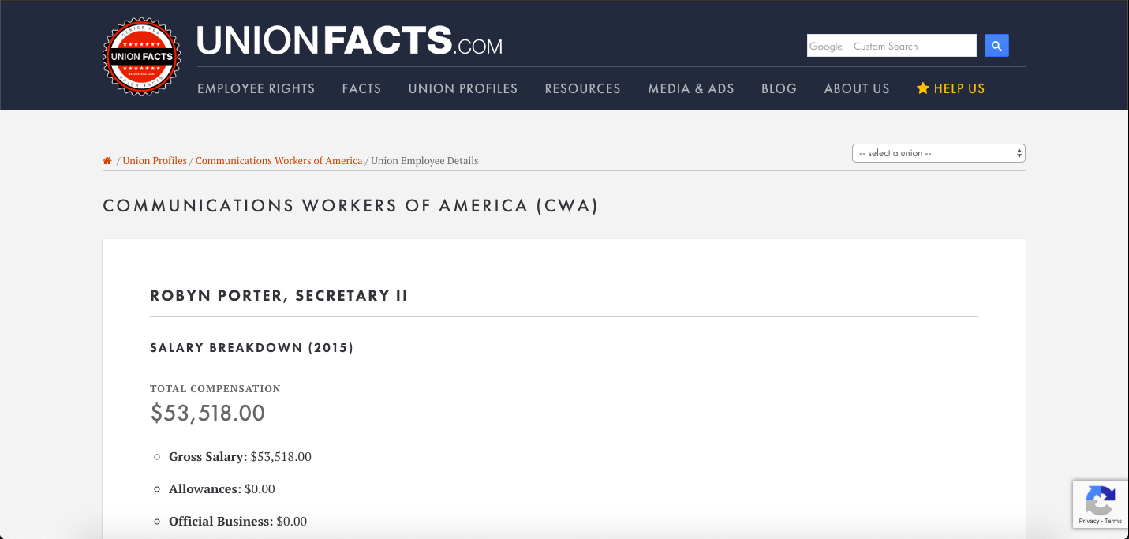Click the Union Facts round logo badge
Image resolution: width=1129 pixels, height=539 pixels.
(x=142, y=57)
